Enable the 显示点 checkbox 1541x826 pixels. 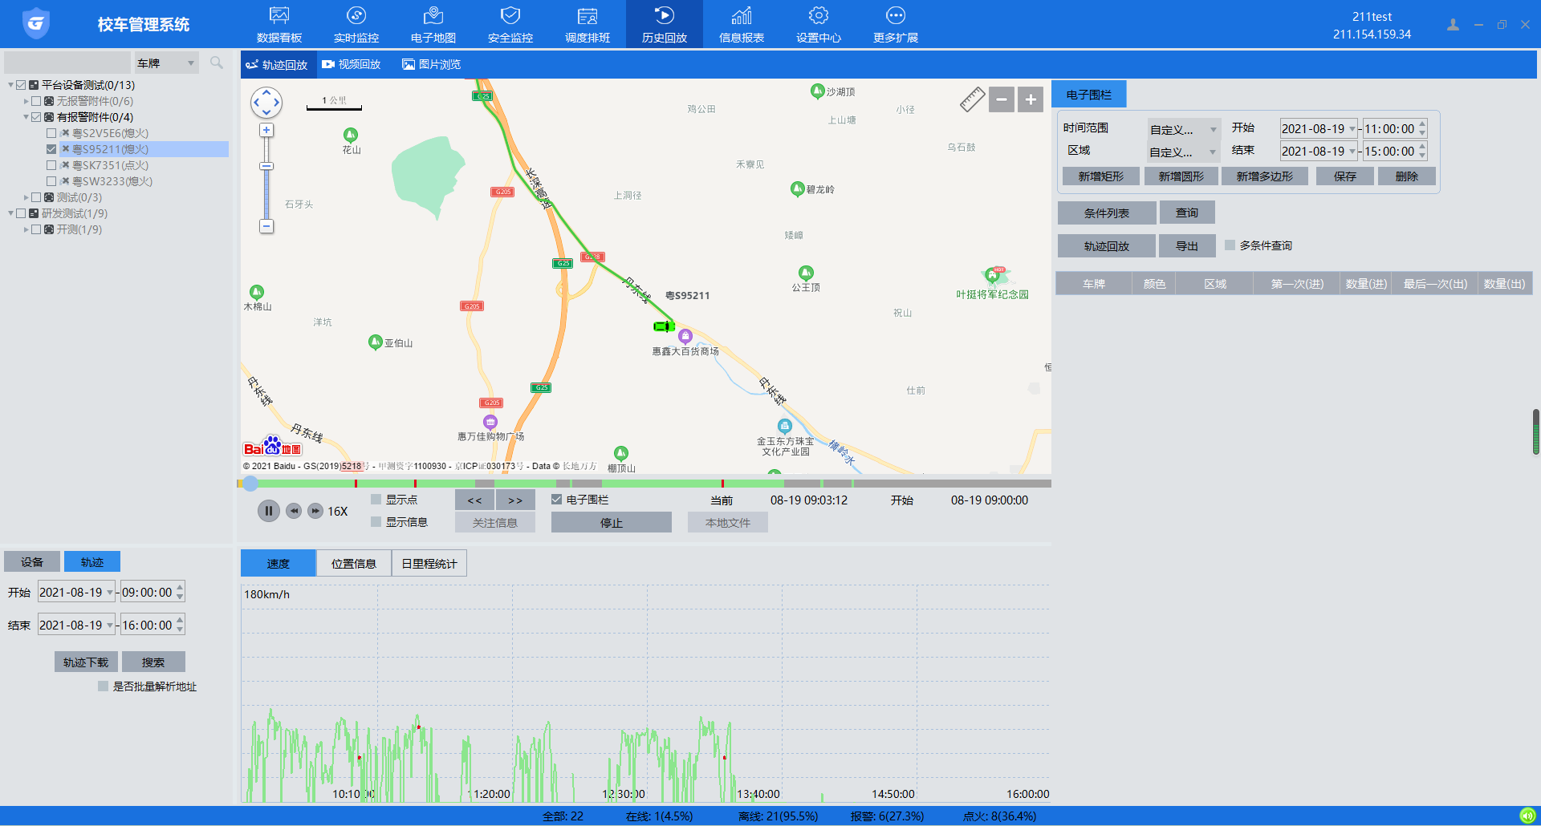tap(376, 500)
